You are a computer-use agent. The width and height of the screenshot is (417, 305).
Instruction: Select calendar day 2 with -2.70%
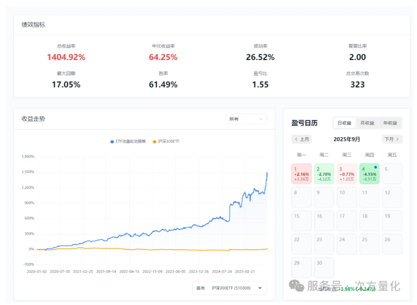pos(324,174)
